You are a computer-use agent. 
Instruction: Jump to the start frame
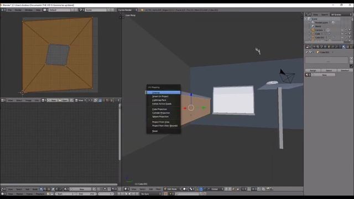(118, 194)
